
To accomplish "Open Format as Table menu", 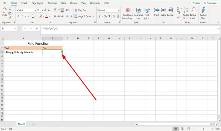I will click(x=139, y=13).
